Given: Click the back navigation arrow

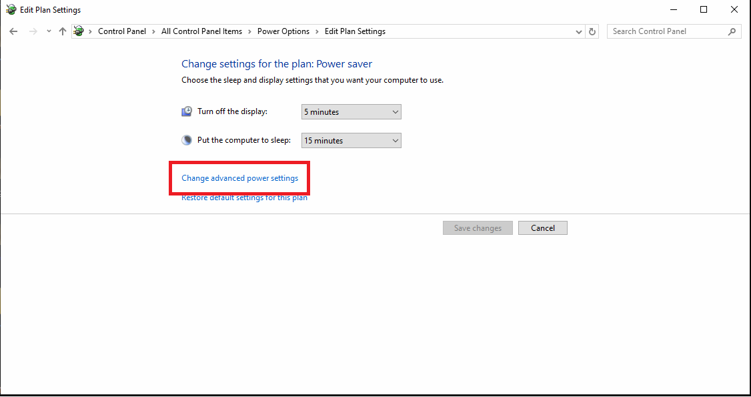Looking at the screenshot, I should pos(13,31).
